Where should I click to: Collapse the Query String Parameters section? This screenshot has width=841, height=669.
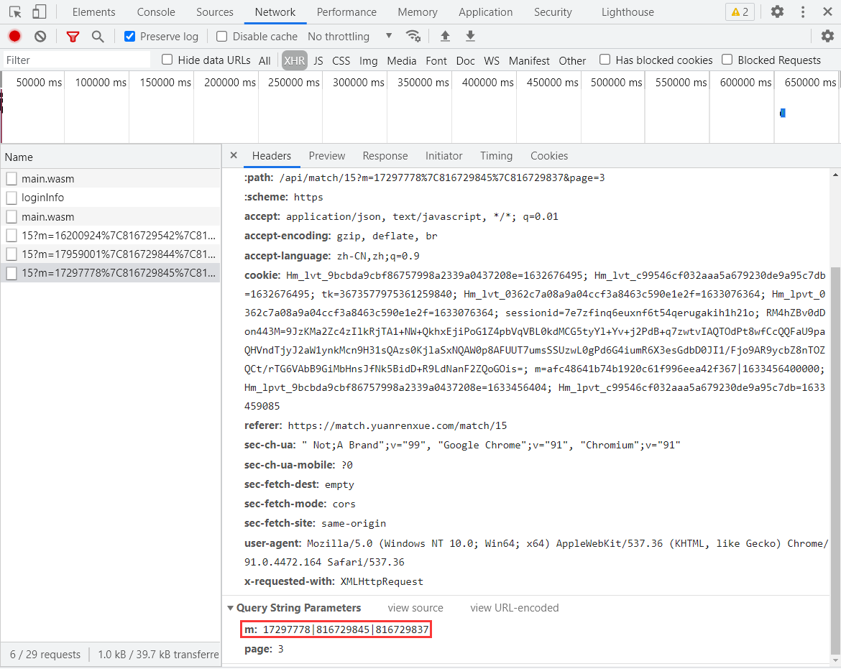[x=230, y=608]
